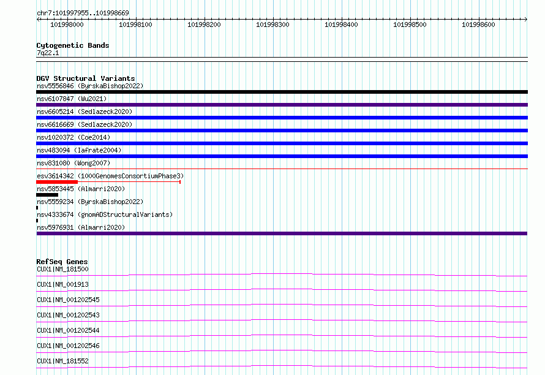Viewport: 545px width, 375px height.
Task: Open the CUX1|NM_001202543 transcript label
Action: click(x=68, y=315)
